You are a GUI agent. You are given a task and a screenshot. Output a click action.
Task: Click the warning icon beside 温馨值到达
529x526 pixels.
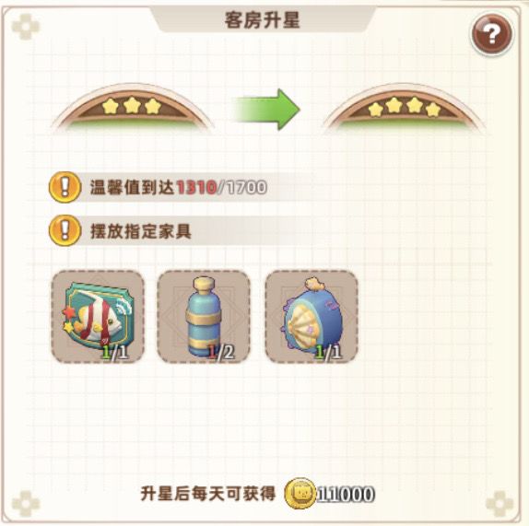(x=65, y=187)
